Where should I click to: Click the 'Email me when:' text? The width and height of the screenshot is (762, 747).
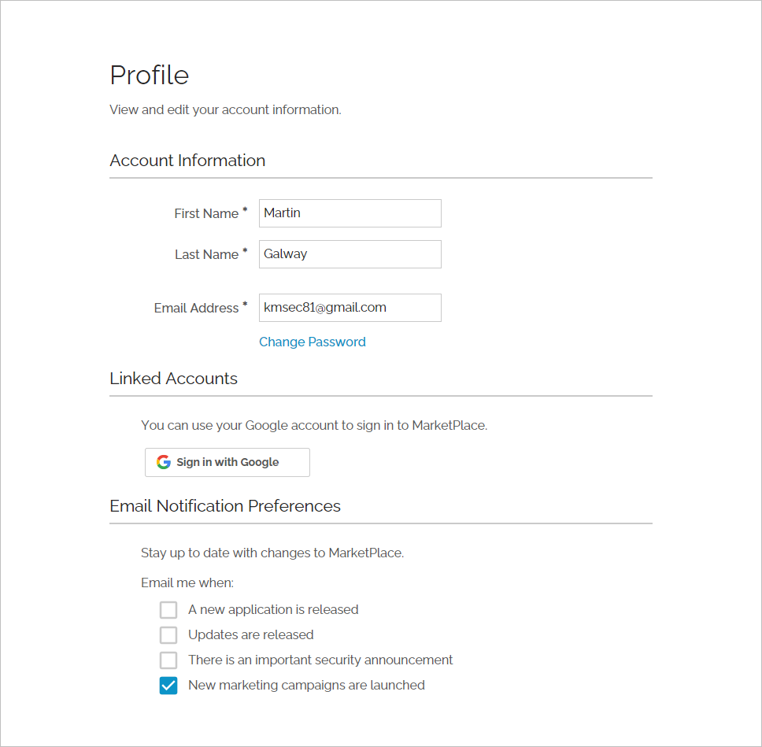point(187,582)
